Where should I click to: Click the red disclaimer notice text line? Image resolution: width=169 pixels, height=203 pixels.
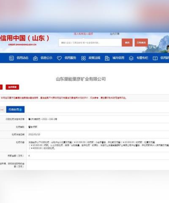pos(64,98)
